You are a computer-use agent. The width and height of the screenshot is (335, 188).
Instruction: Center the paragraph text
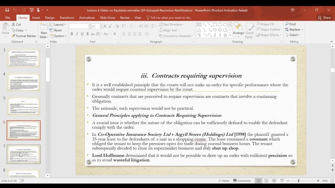(x=129, y=34)
